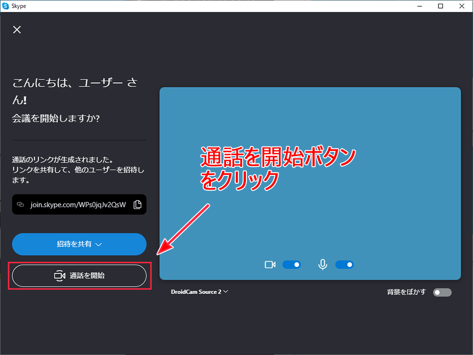
Task: Enable the 背景をぼかす toggle
Action: coord(442,292)
